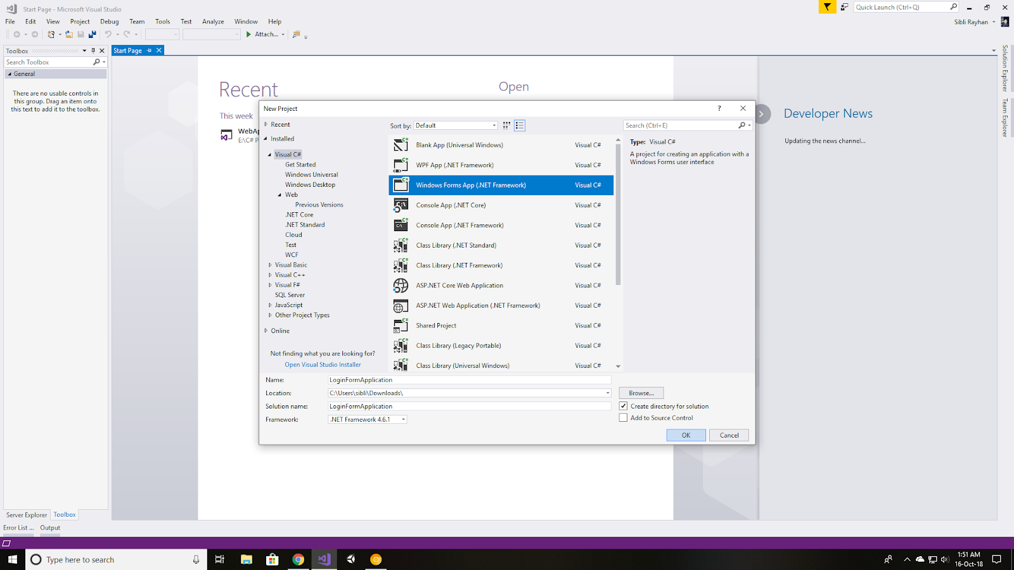The height and width of the screenshot is (570, 1014).
Task: Enable Add to Source Control checkbox
Action: click(x=624, y=417)
